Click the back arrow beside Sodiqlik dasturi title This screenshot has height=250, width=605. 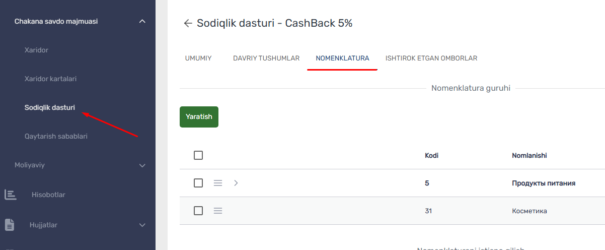[188, 23]
